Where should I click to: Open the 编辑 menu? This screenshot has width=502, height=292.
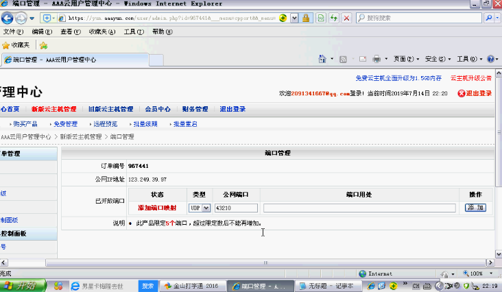pyautogui.click(x=42, y=32)
